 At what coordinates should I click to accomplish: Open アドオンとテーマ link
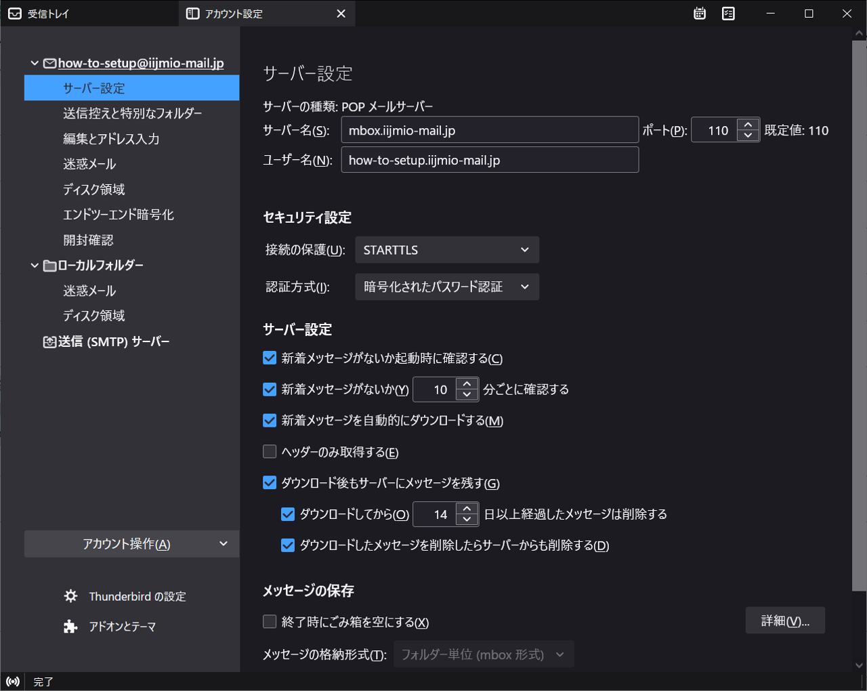(x=123, y=627)
